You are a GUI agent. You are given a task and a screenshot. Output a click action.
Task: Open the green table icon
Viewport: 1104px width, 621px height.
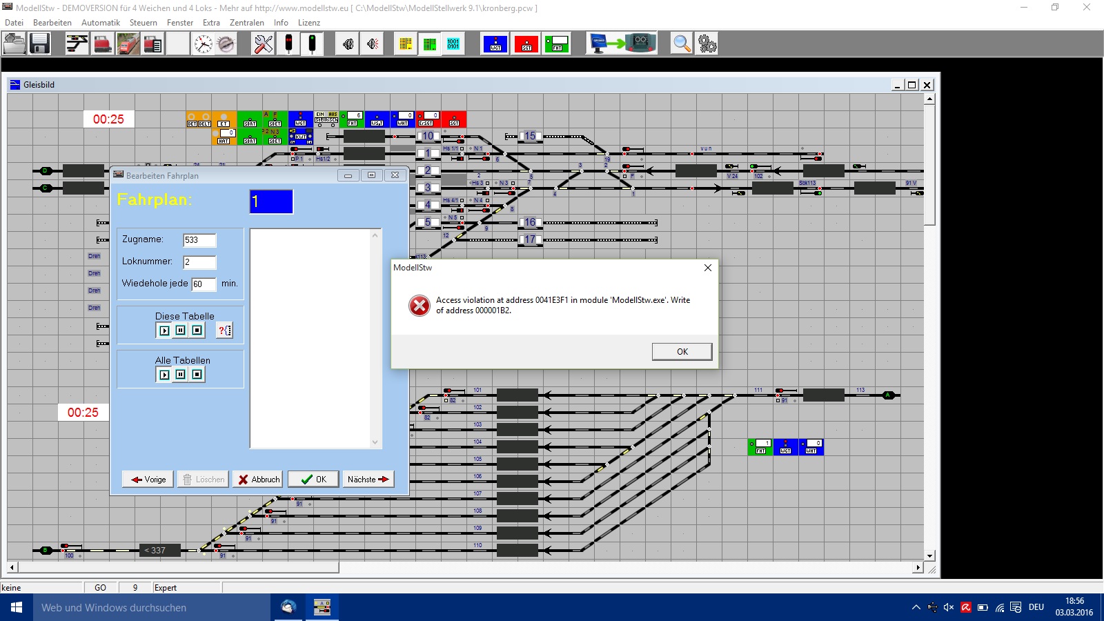(430, 43)
